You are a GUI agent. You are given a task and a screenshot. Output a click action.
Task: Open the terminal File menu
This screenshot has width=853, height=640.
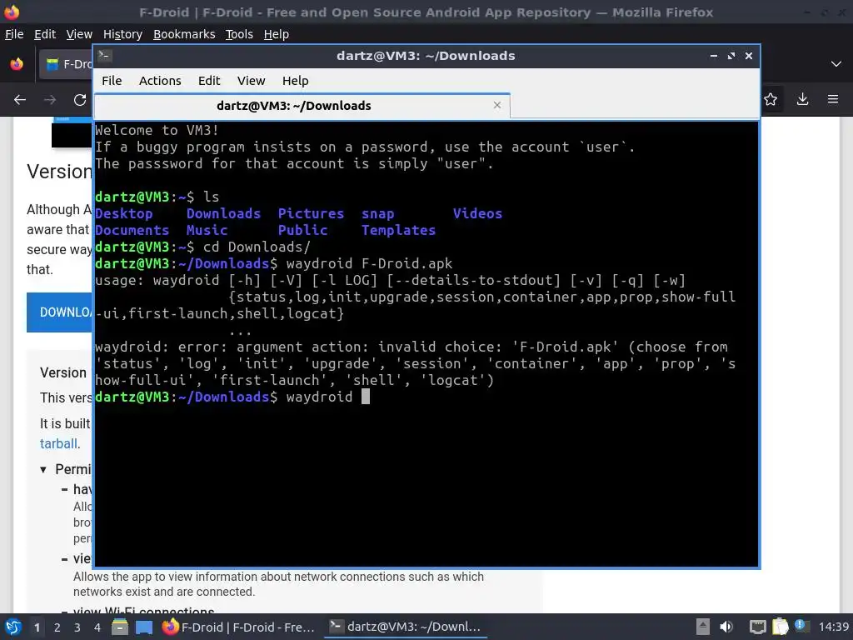112,81
